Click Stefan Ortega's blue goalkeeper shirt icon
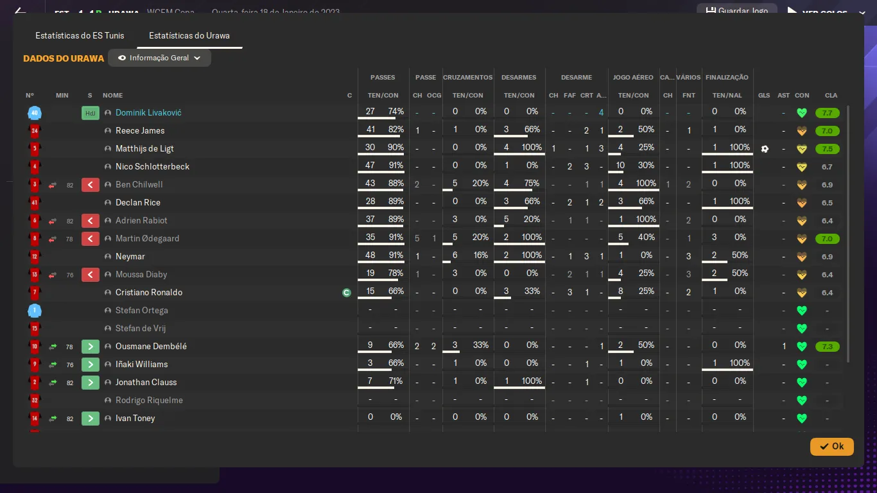The image size is (877, 493). pyautogui.click(x=35, y=311)
